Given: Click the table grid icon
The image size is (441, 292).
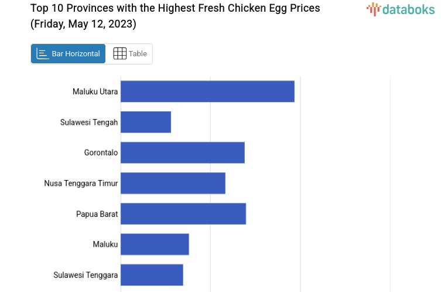Looking at the screenshot, I should (119, 54).
